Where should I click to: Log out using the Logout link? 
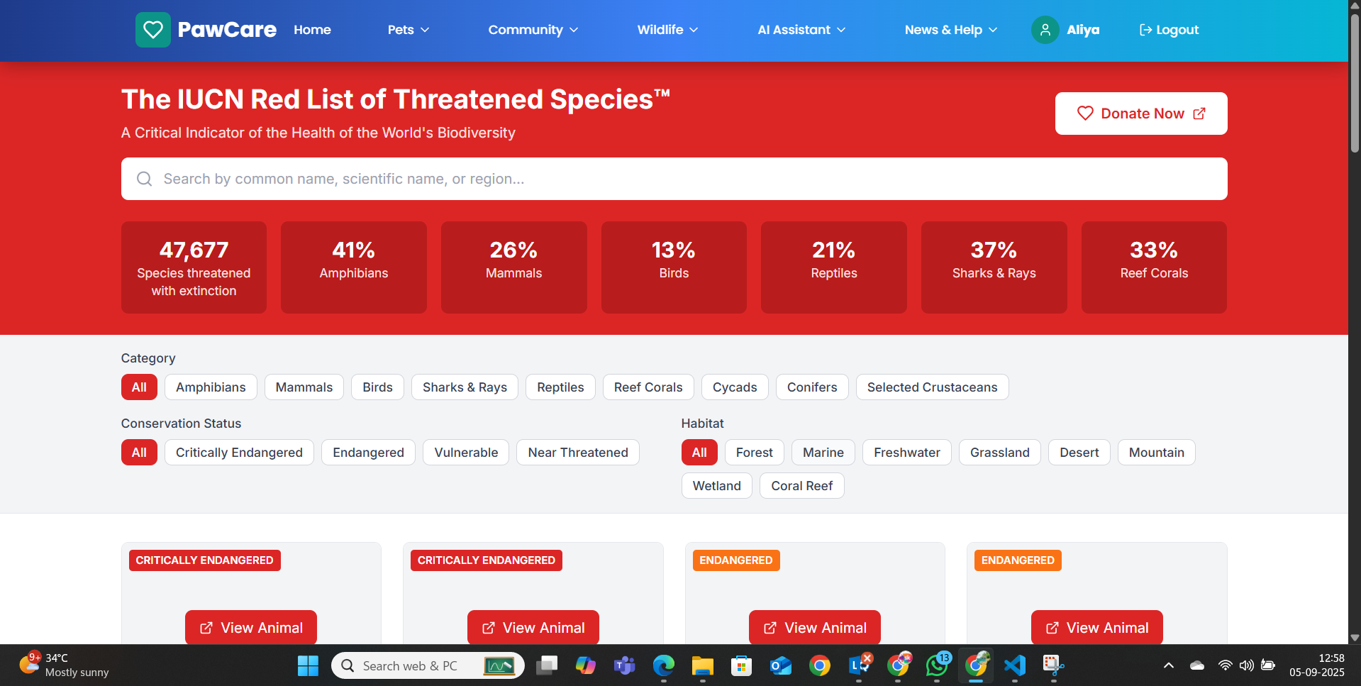(1169, 30)
